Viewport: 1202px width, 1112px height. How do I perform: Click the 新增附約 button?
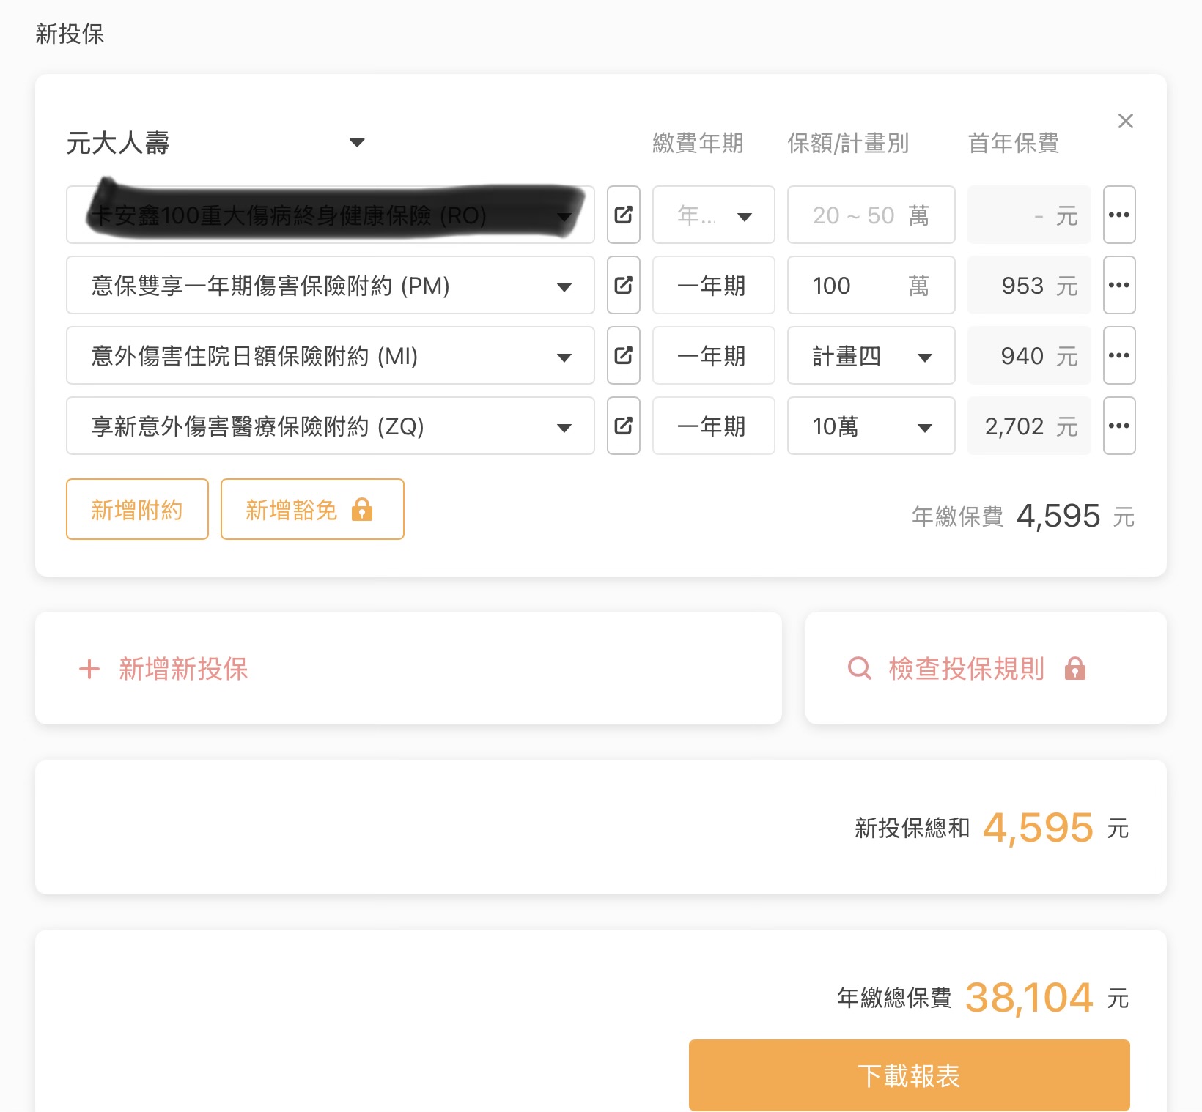137,509
